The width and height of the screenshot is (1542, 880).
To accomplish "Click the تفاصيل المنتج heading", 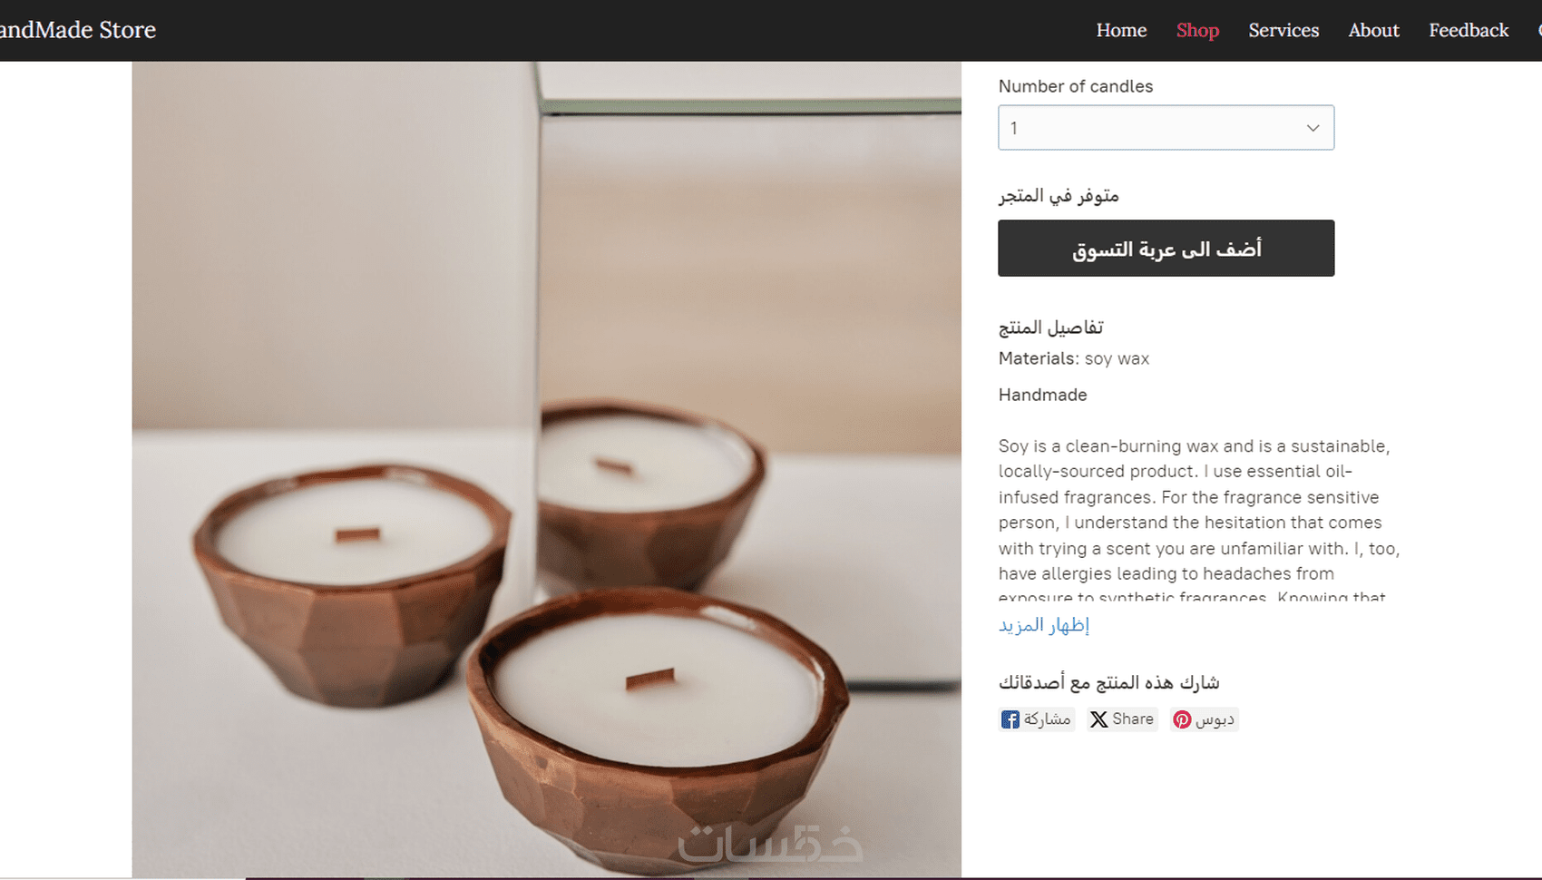I will point(1051,327).
